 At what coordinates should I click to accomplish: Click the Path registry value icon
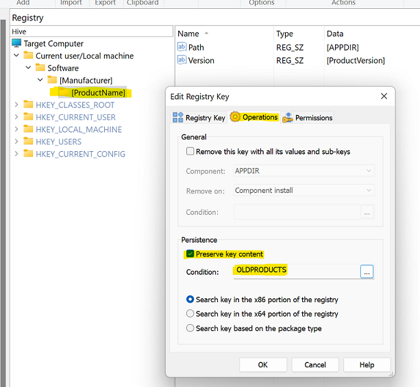(x=182, y=47)
